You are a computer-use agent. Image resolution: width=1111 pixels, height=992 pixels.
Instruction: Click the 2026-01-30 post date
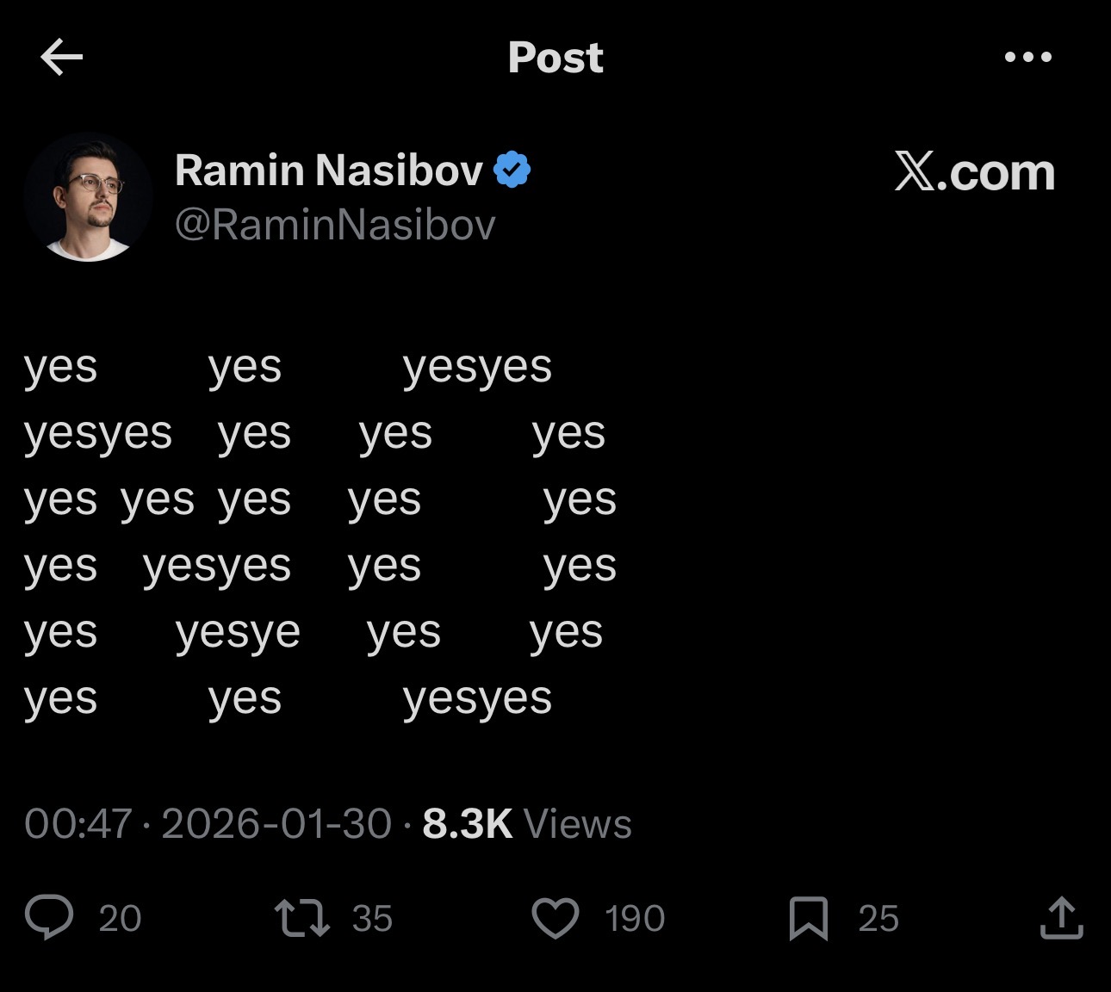tap(276, 824)
